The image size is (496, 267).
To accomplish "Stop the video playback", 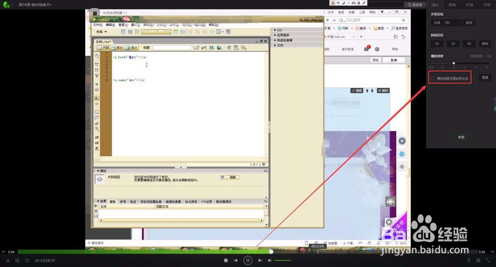I will point(226,261).
